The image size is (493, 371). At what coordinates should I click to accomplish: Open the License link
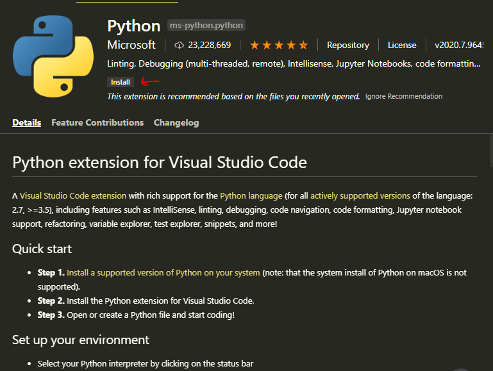402,45
